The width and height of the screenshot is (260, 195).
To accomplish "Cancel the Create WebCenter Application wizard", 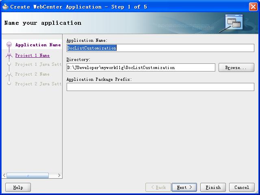I will [242, 187].
